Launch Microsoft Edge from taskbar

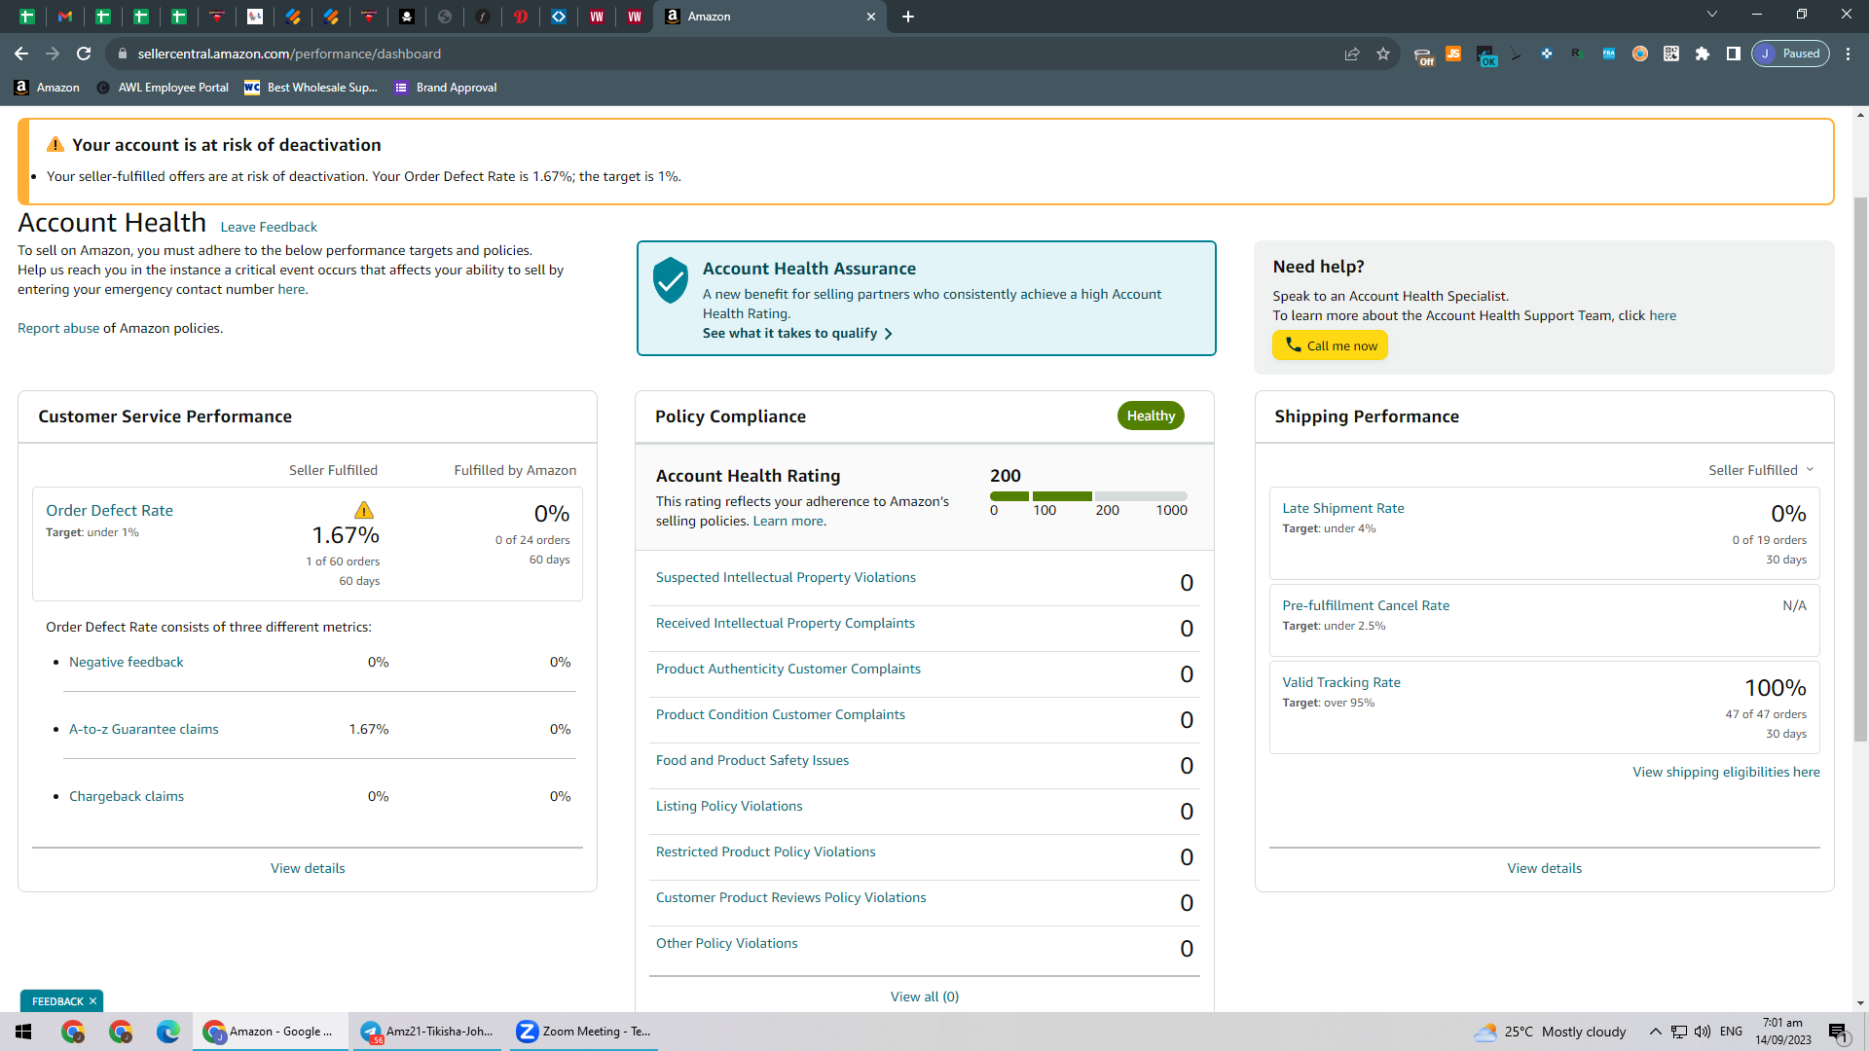click(x=168, y=1032)
